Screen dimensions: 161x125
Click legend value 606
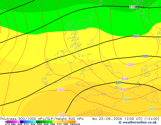point(77,124)
